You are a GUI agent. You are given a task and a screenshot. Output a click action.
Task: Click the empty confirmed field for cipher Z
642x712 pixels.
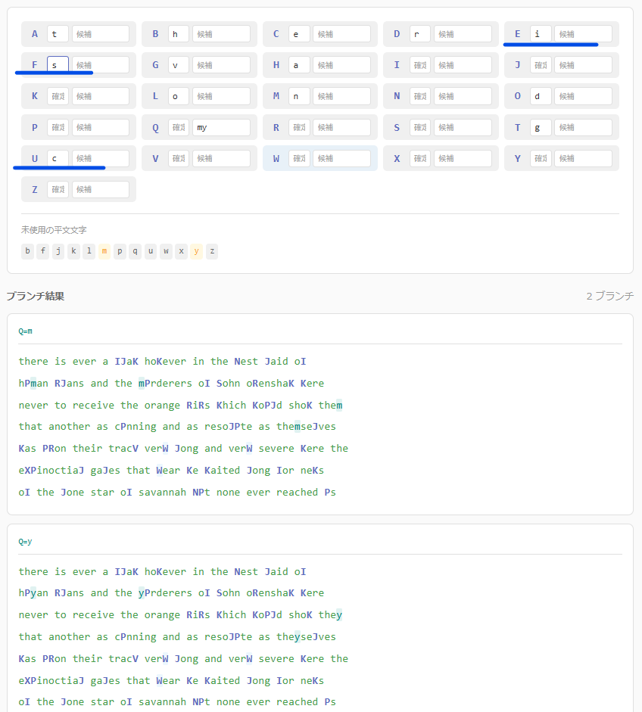(x=58, y=189)
